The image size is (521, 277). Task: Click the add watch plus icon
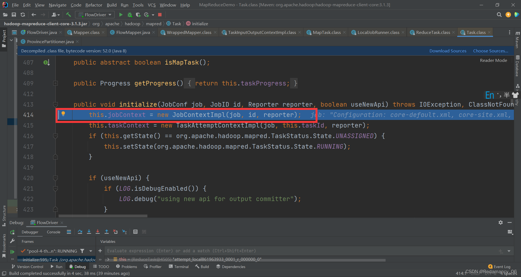pos(100,251)
